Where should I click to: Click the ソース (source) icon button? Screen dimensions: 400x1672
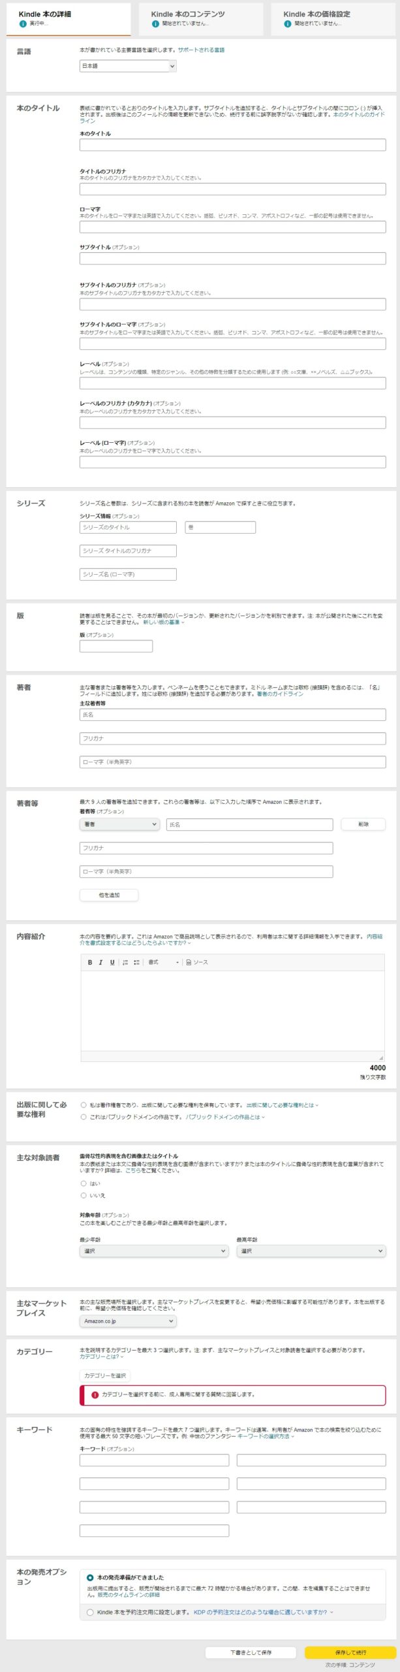(197, 962)
